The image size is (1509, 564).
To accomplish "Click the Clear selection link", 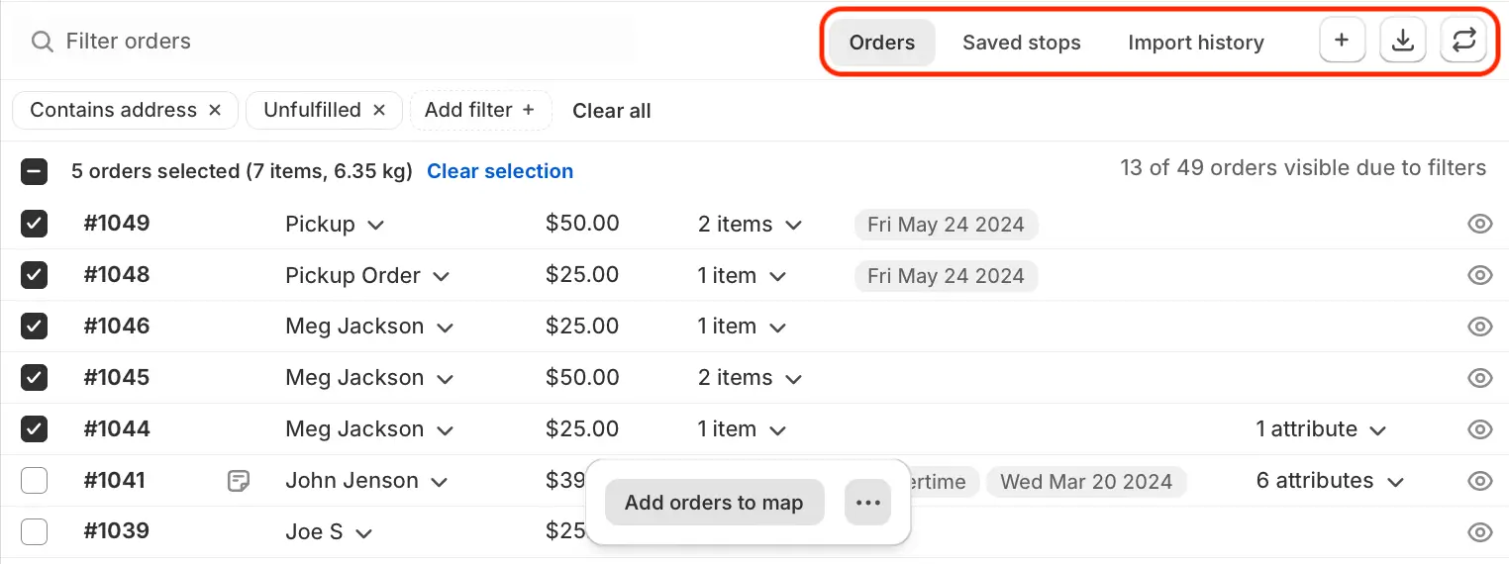I will pos(500,171).
